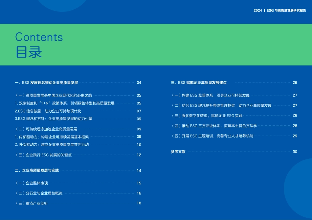Click the Contents heading
Viewport: 312px width, 220px height.
coord(39,37)
